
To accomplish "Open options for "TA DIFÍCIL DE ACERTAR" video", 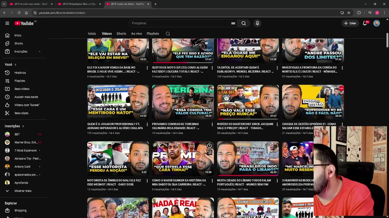I will pos(277,68).
